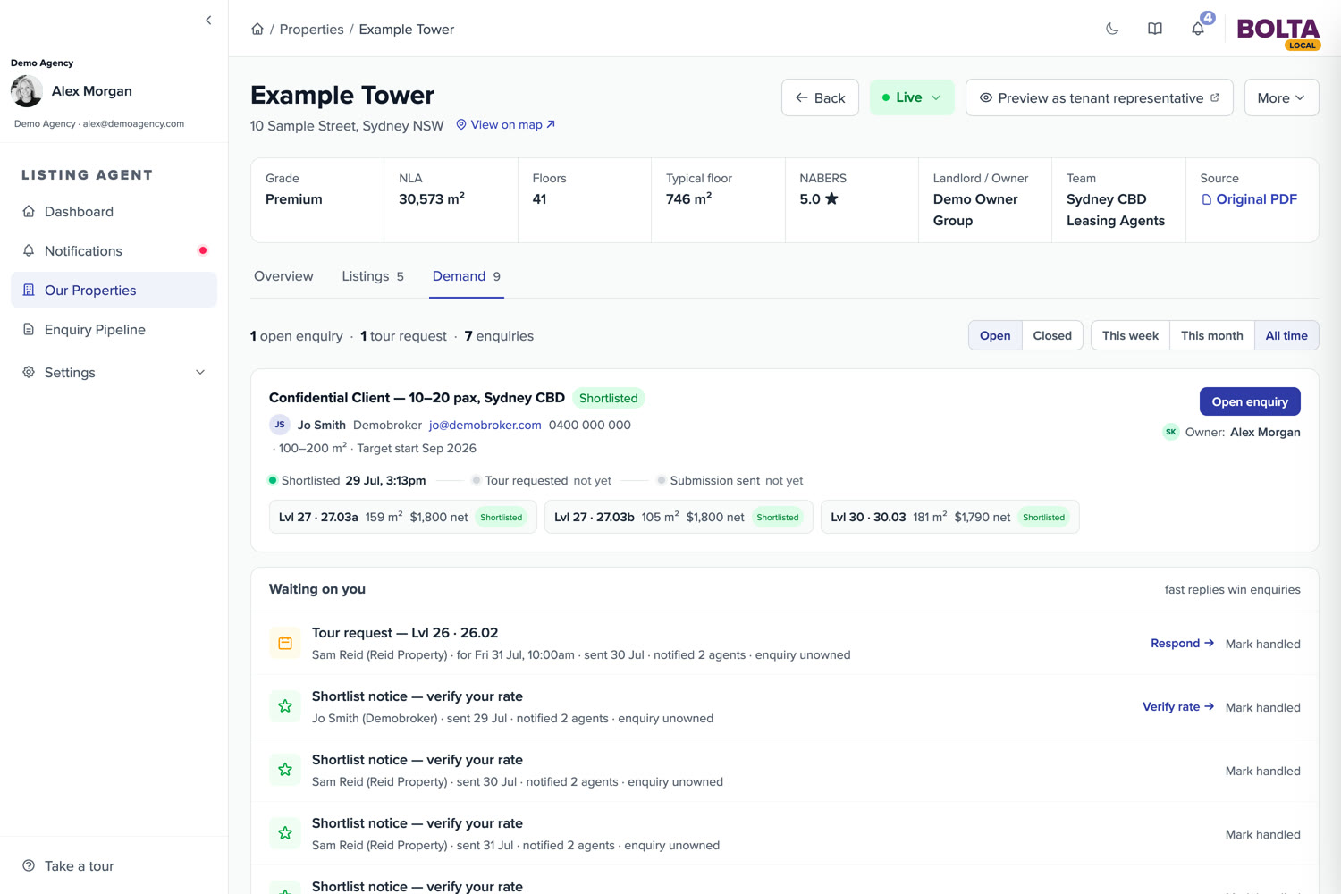This screenshot has width=1341, height=894.
Task: Go to Our Properties in the sidebar
Action: click(x=114, y=291)
